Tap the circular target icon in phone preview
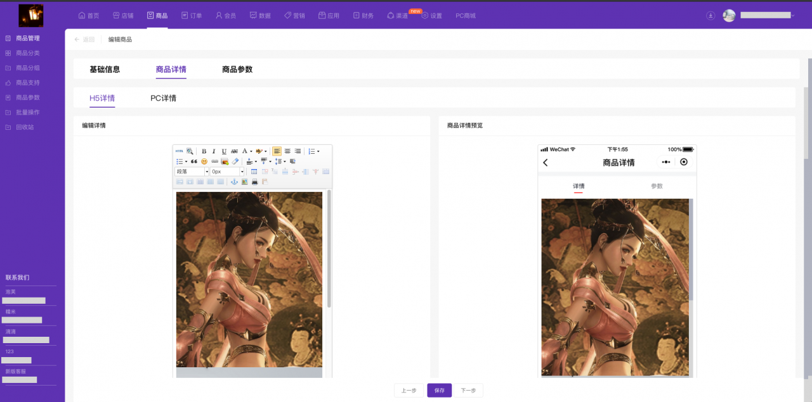This screenshot has height=402, width=812. pos(684,162)
